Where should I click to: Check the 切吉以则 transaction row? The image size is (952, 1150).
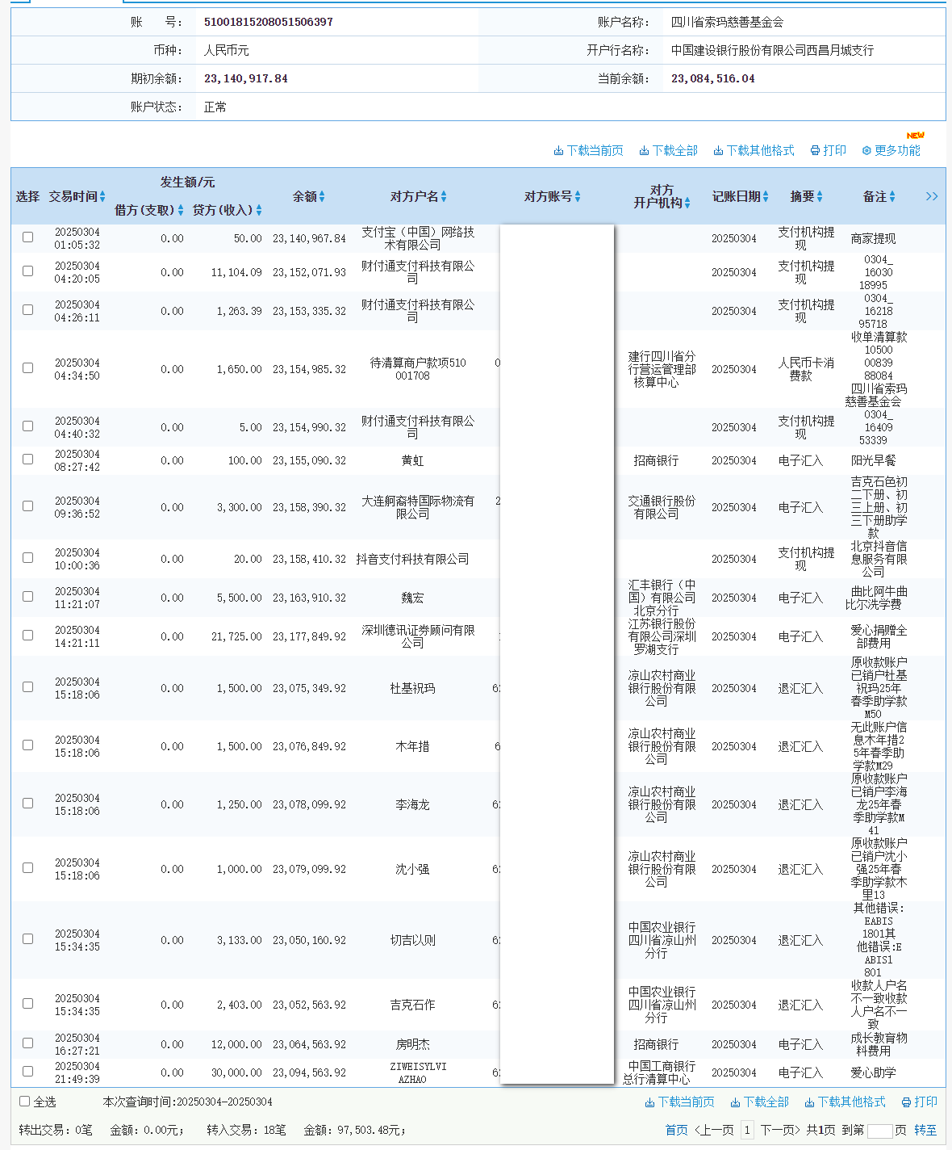click(x=27, y=939)
